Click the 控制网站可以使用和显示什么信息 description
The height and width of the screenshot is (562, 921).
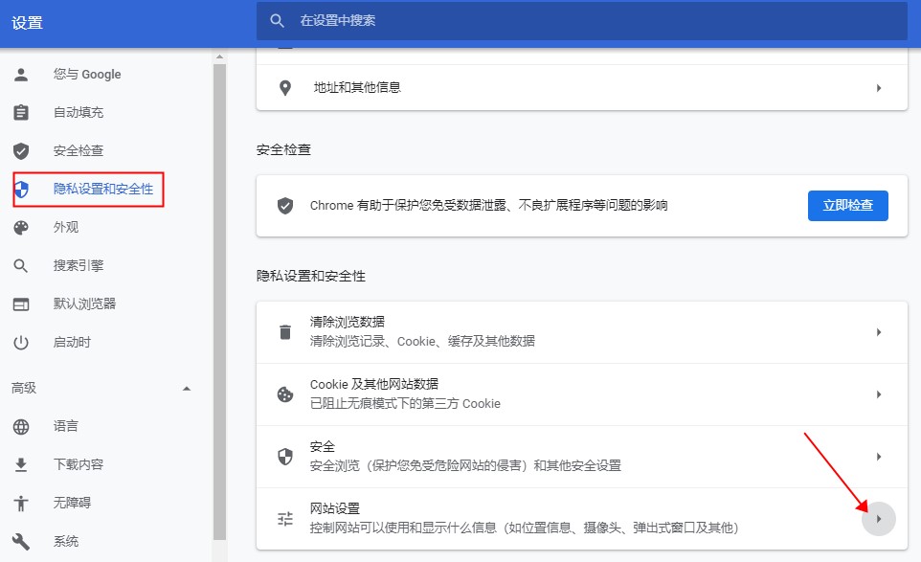(x=524, y=528)
